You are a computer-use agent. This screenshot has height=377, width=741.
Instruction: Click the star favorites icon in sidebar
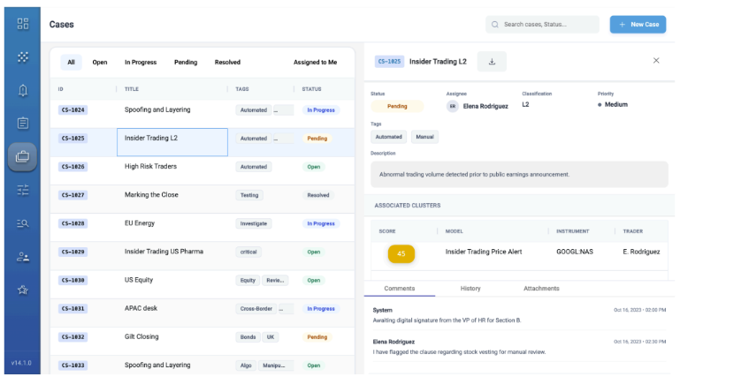tap(23, 290)
